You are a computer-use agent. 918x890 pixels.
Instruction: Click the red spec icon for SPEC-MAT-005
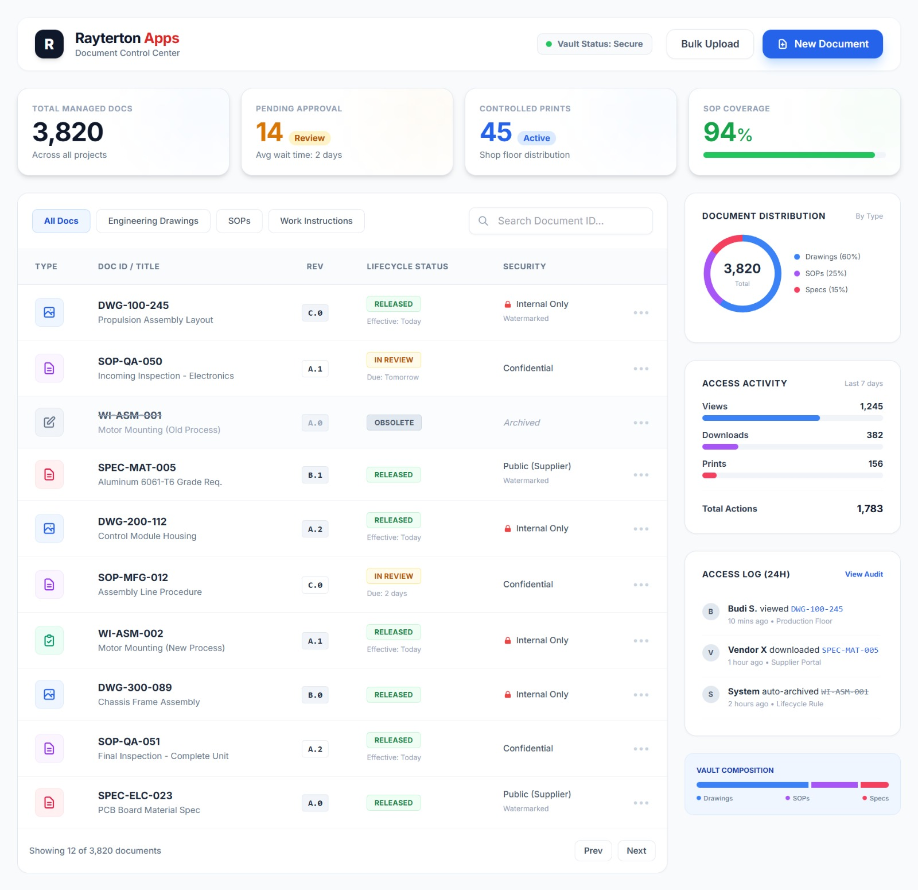49,475
